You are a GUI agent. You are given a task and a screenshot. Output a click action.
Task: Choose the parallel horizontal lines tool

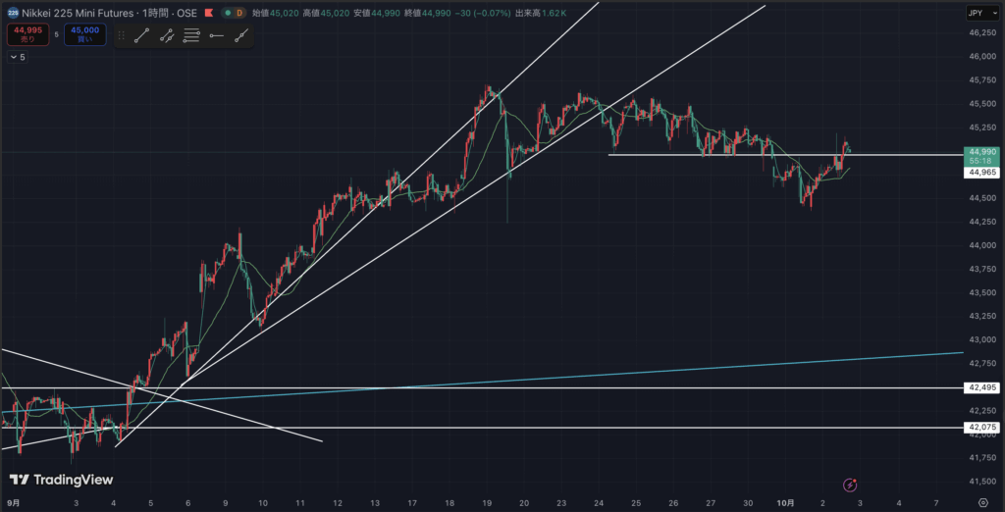(191, 36)
